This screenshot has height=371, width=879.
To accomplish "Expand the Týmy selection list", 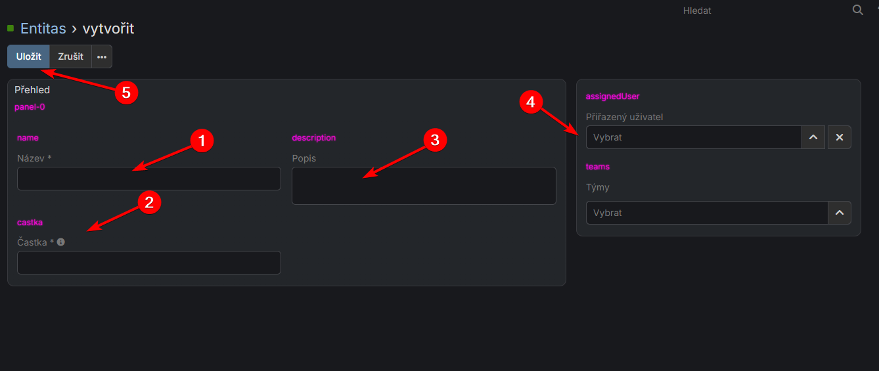I will coord(839,213).
